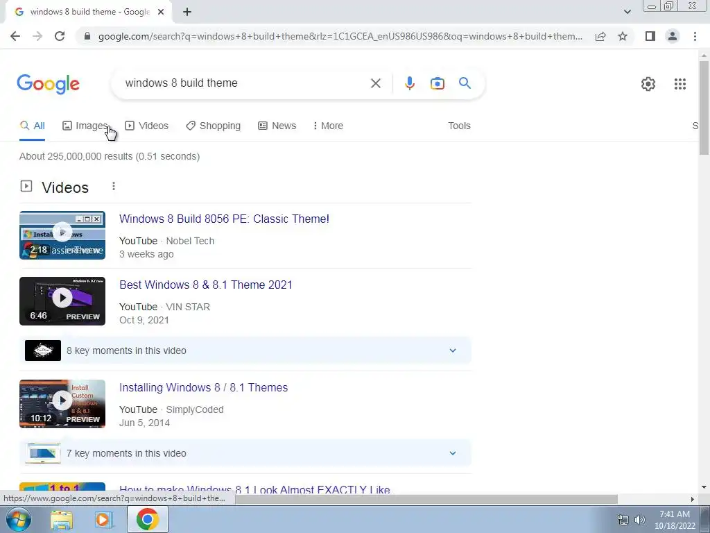Expand the tab search chevron
The width and height of the screenshot is (710, 533).
coord(627,12)
